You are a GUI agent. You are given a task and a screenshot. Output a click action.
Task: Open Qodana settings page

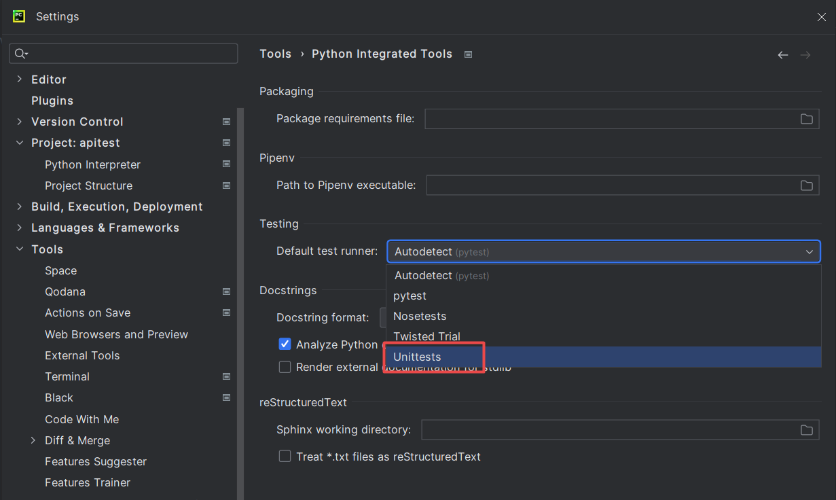coord(65,291)
